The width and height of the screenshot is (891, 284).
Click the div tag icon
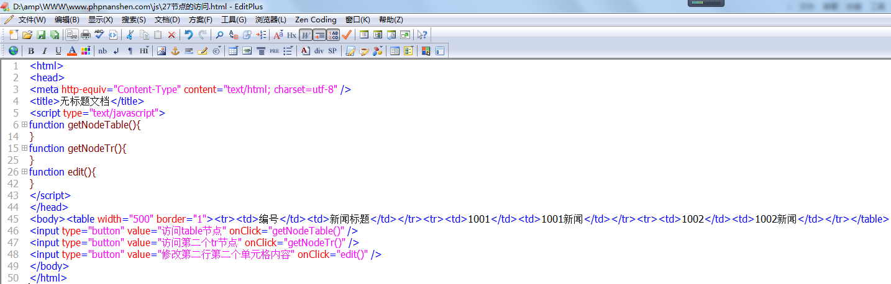[x=319, y=51]
